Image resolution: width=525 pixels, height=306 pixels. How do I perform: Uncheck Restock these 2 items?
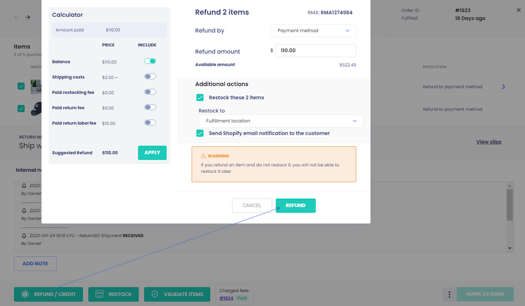200,97
